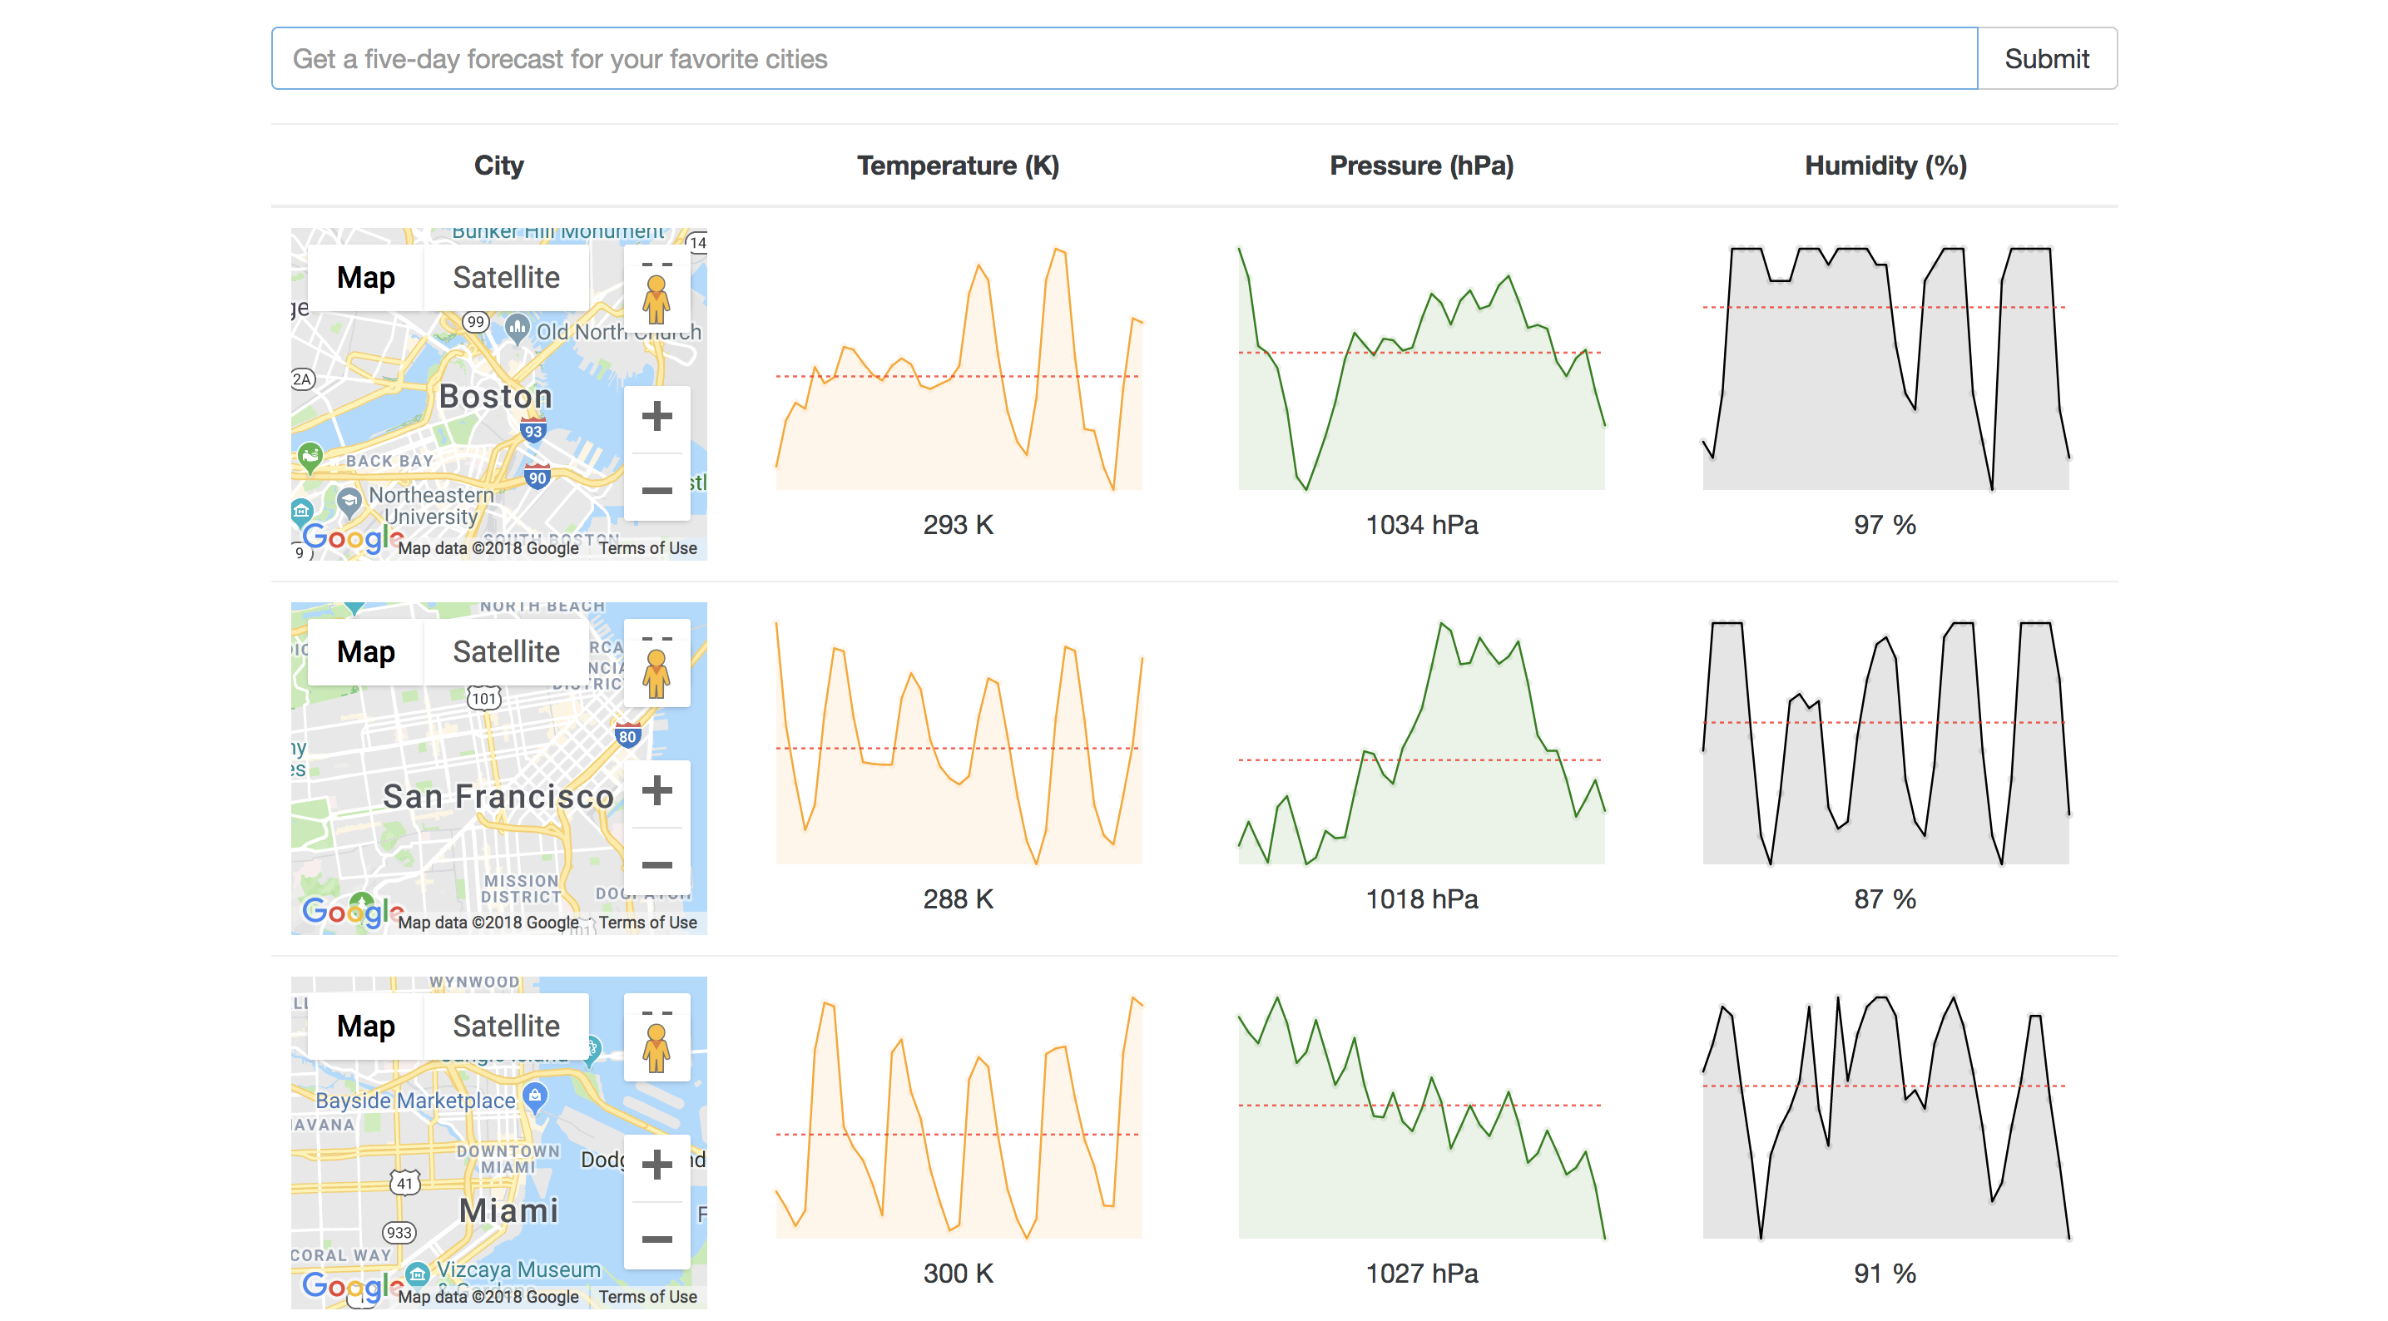Select Map view on the San Francisco map
Screen dimensions: 2388x1321
click(366, 651)
